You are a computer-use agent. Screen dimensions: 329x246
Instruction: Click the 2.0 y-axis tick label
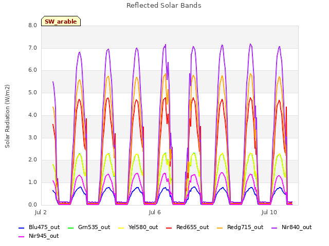tap(32, 160)
